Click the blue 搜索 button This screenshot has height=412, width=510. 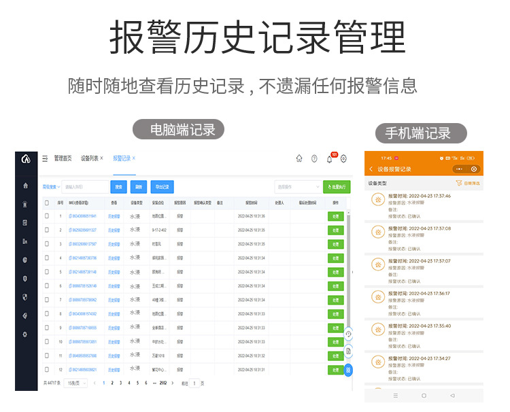point(118,186)
